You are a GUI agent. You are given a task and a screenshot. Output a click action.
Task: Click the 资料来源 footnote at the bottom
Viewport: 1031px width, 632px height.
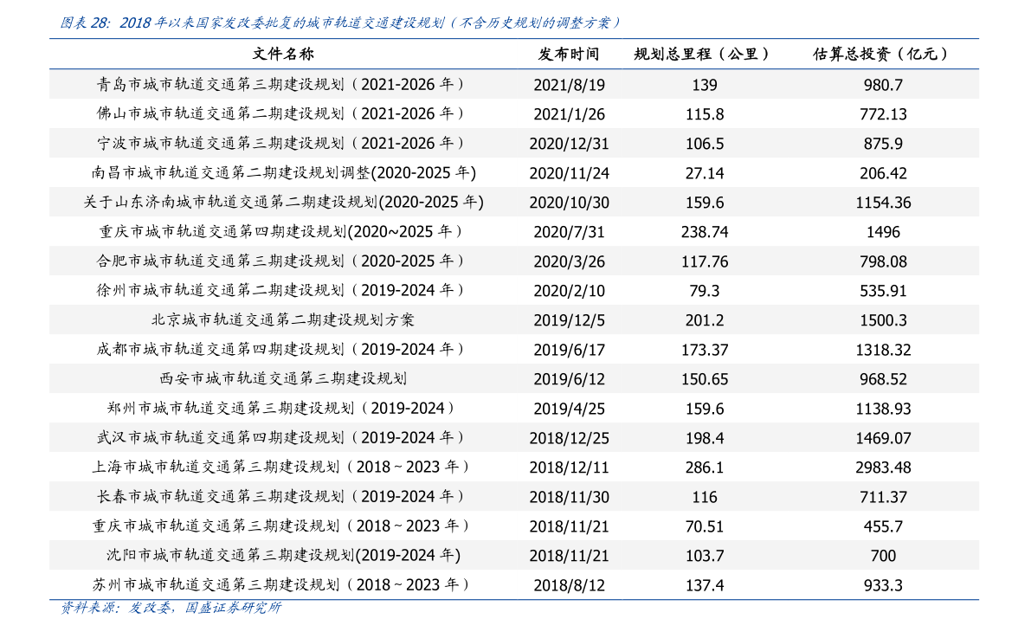171,608
